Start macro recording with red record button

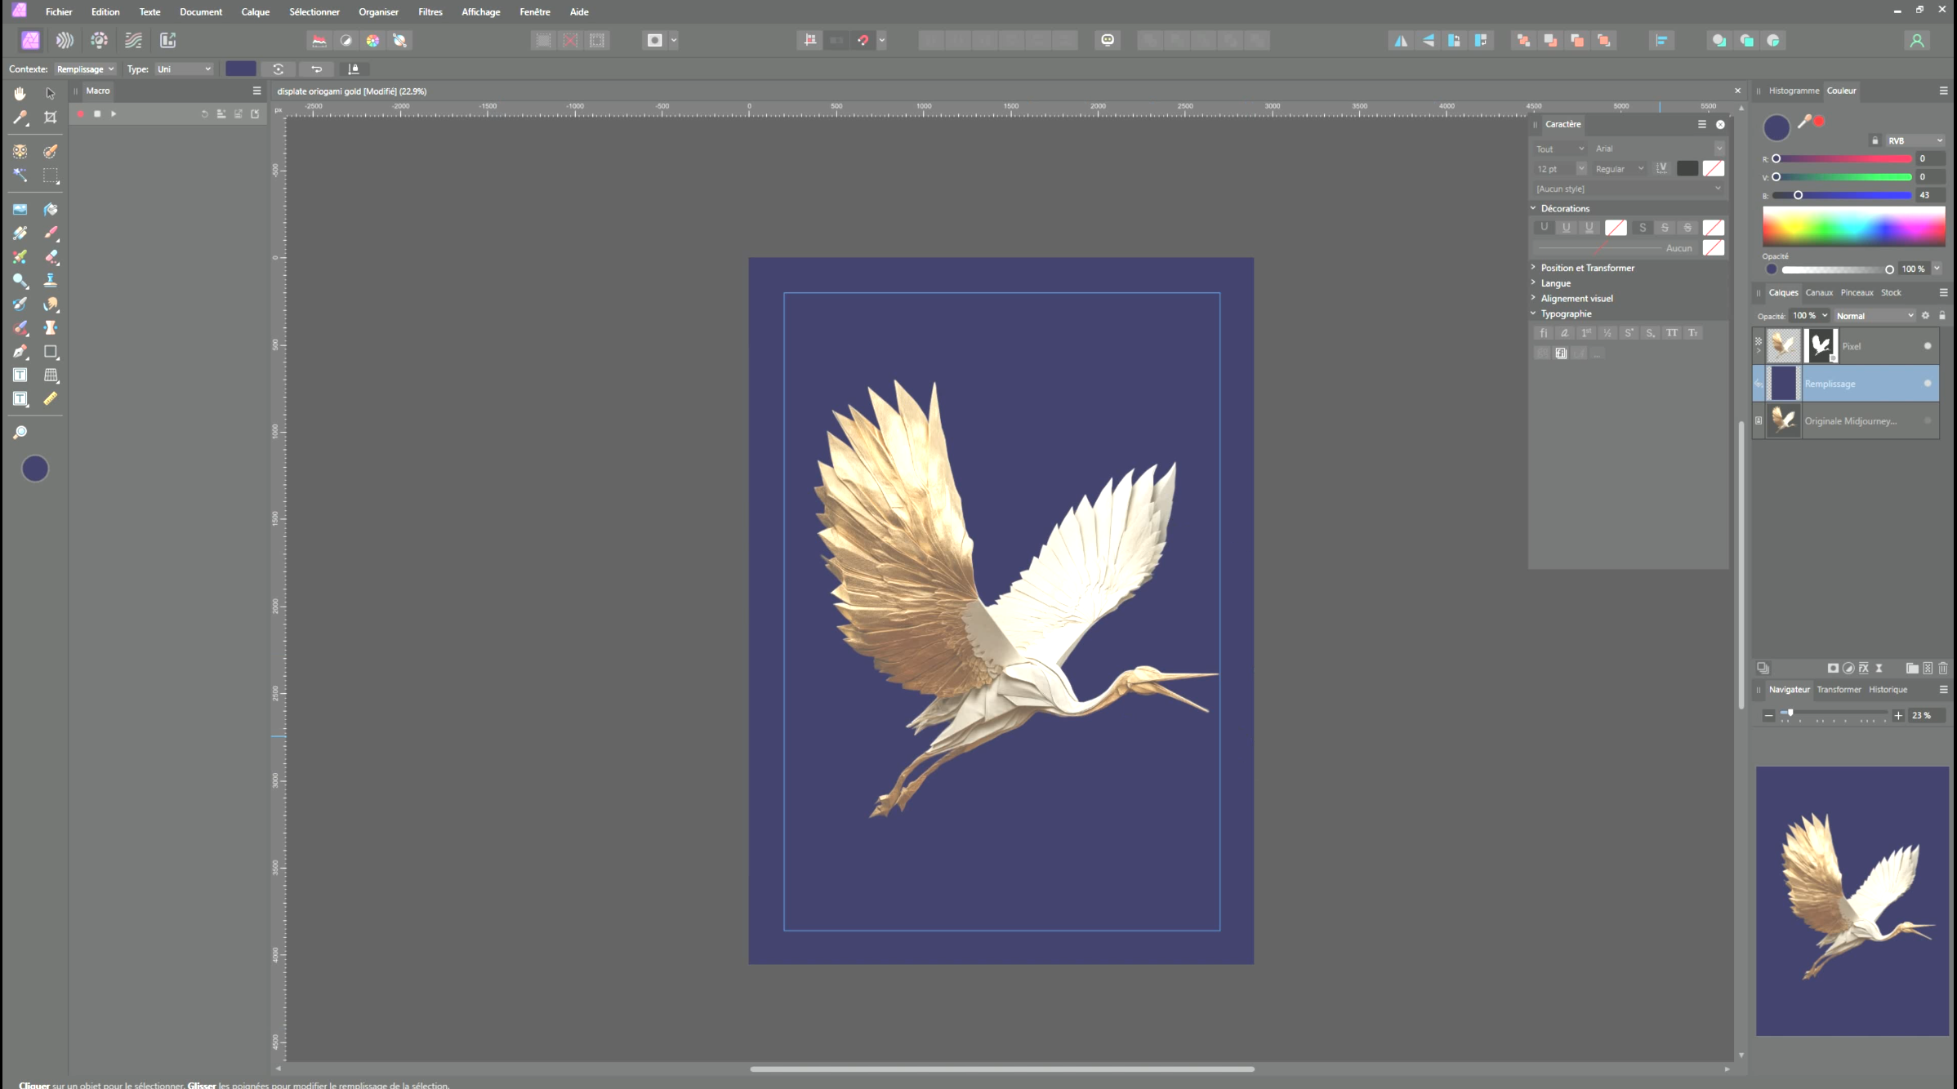pos(81,114)
